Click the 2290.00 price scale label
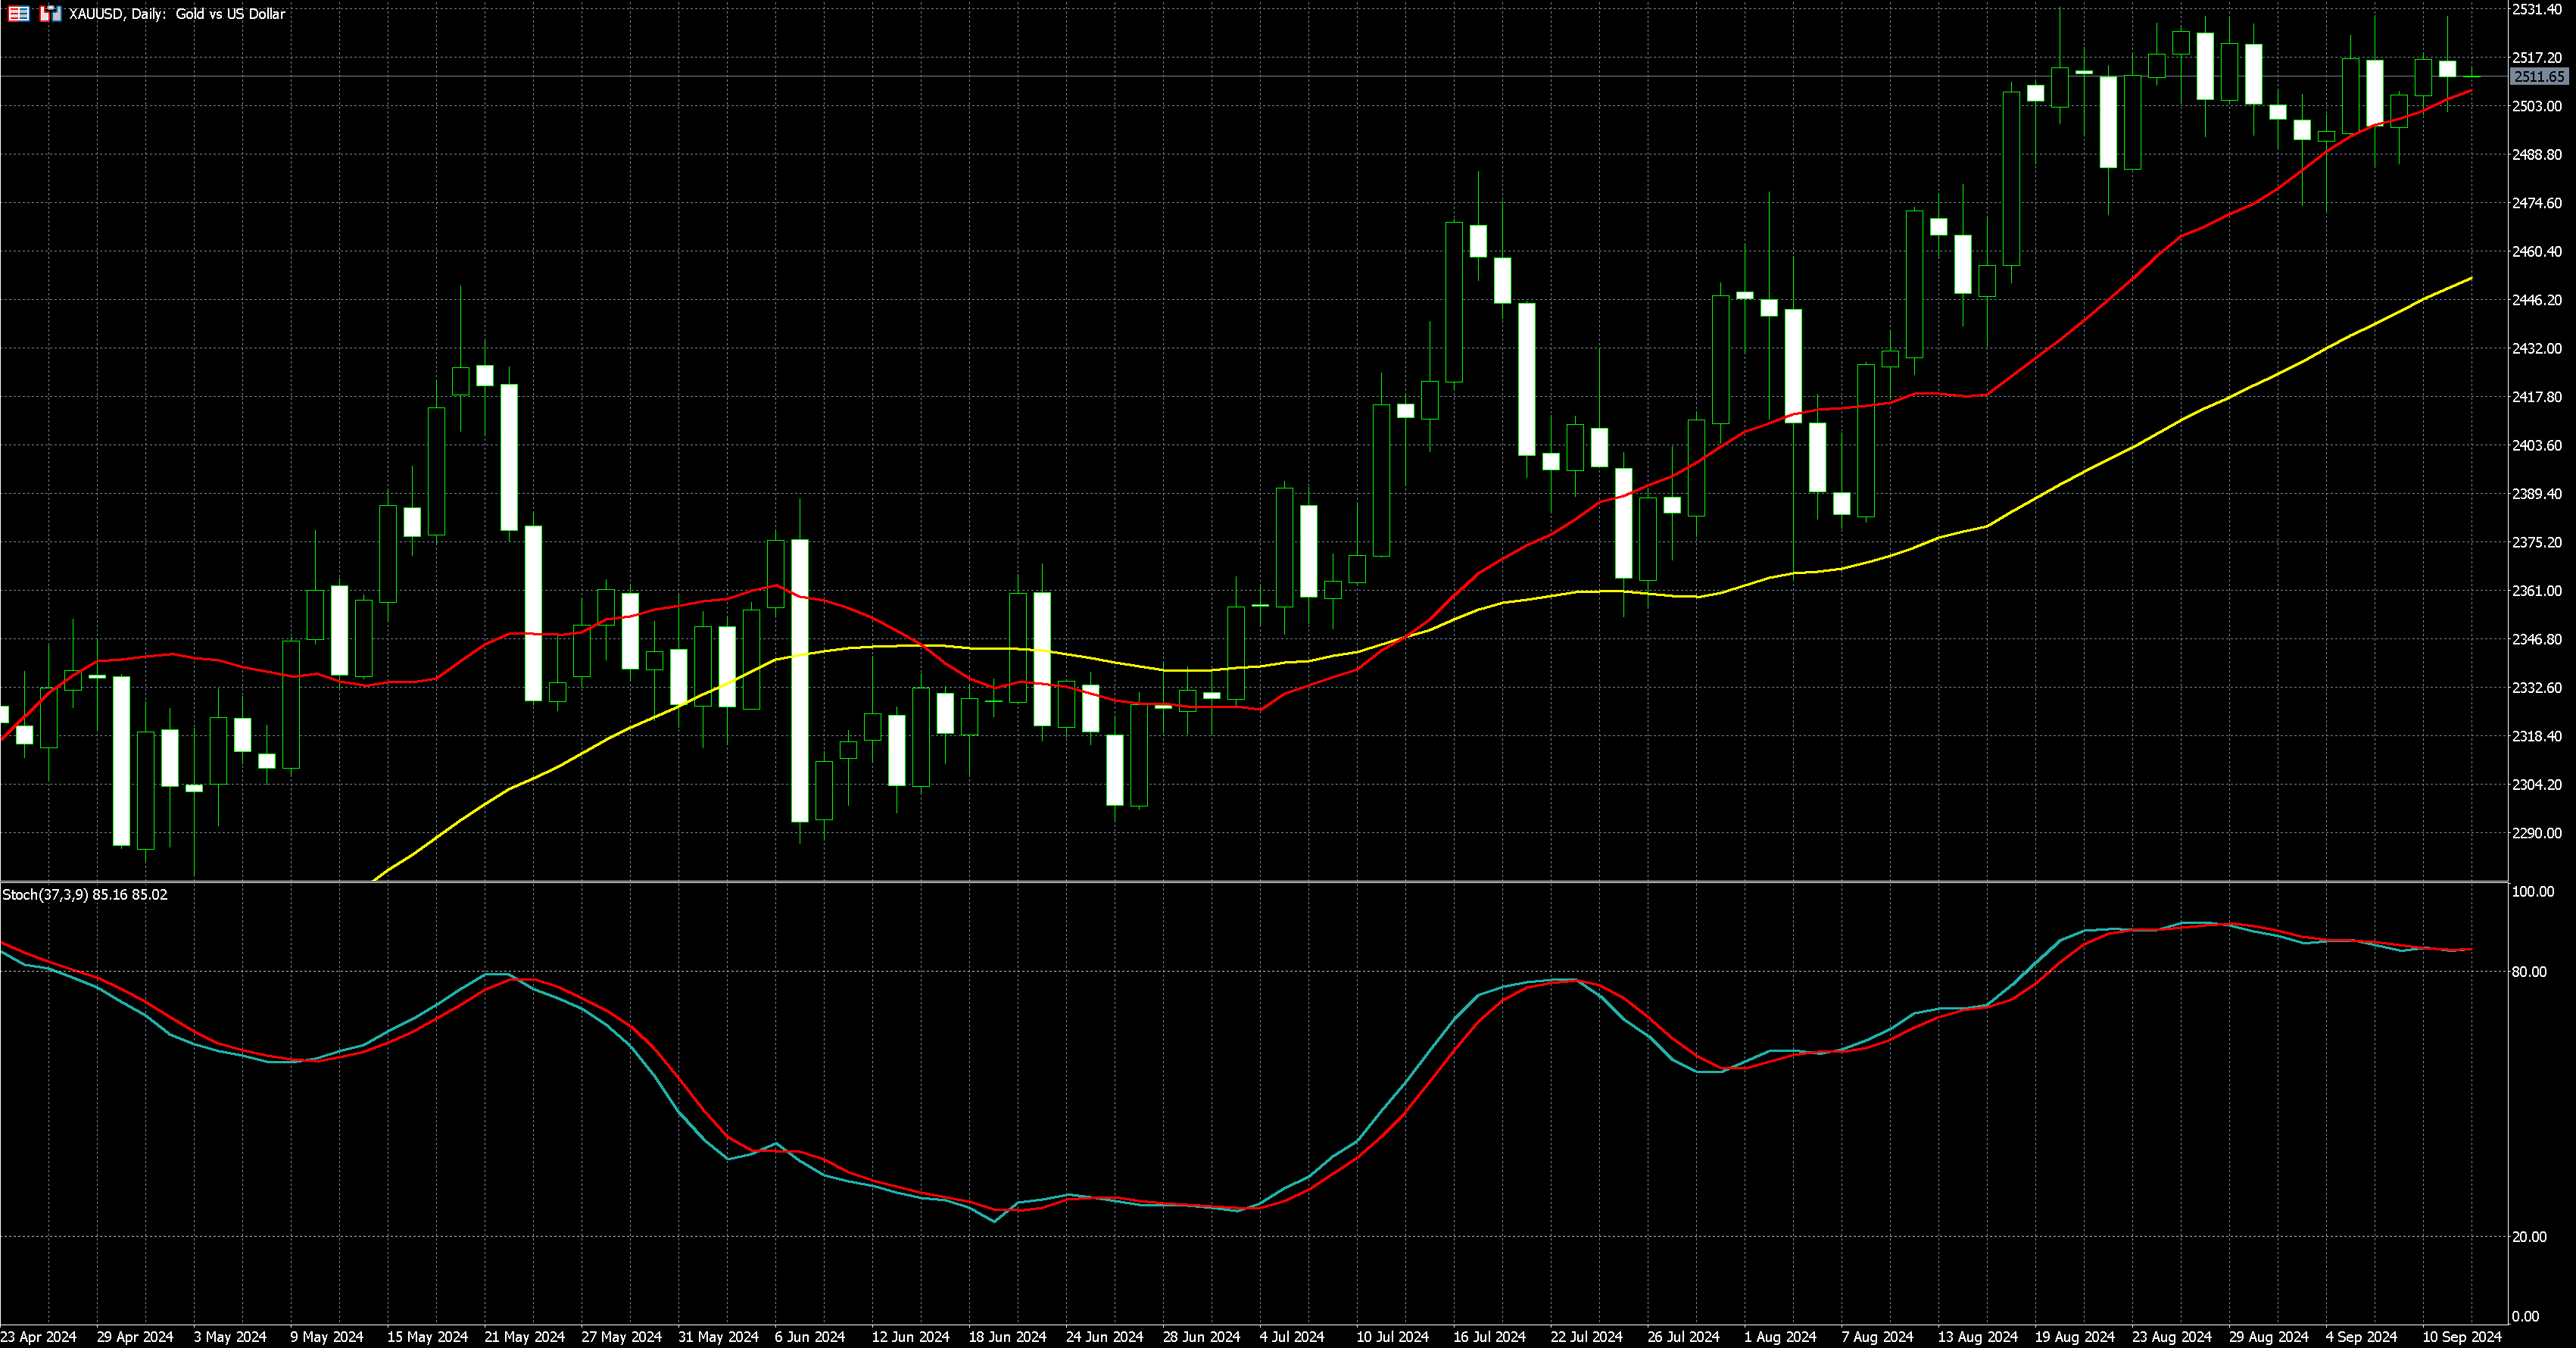This screenshot has width=2576, height=1348. [x=2537, y=833]
